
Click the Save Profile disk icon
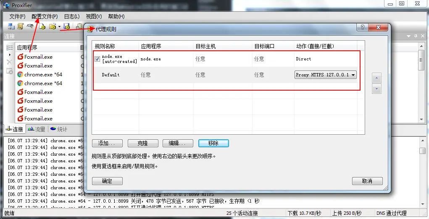pyautogui.click(x=66, y=26)
